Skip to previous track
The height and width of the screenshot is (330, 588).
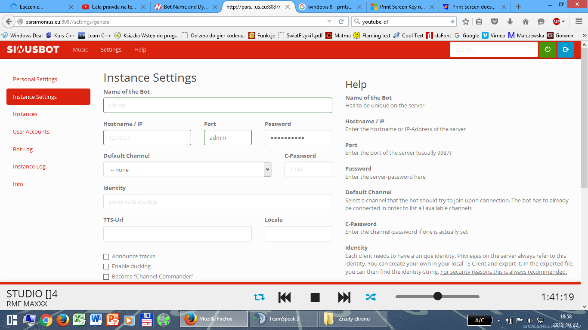click(x=285, y=297)
